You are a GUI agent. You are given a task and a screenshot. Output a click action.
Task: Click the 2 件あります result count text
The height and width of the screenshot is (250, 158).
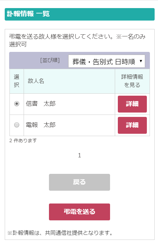[x=23, y=140]
